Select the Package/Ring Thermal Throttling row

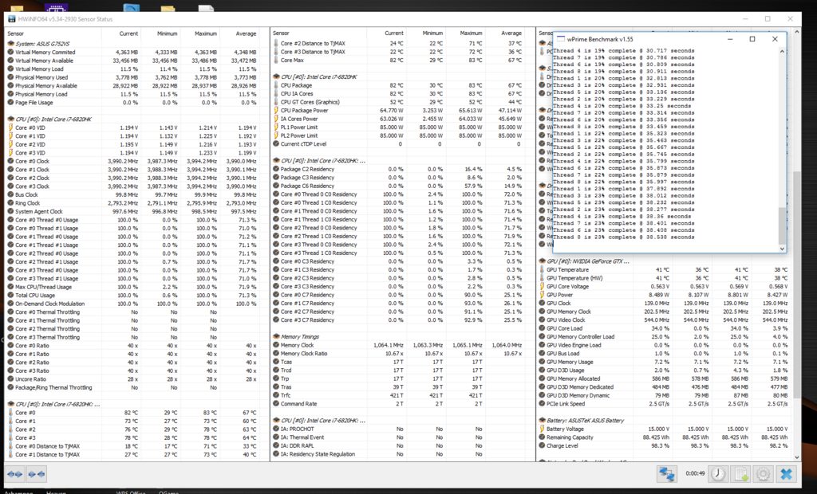(133, 387)
